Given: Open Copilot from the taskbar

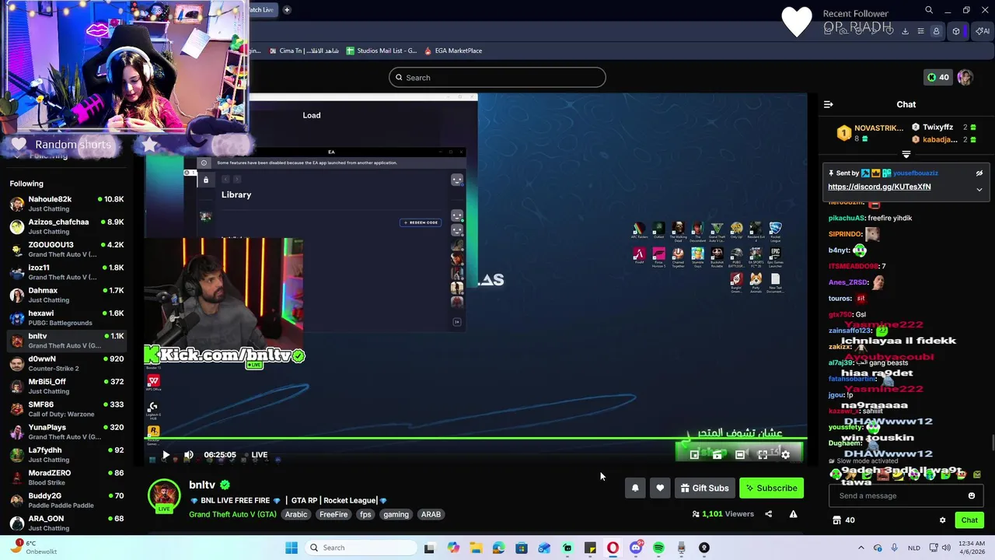Looking at the screenshot, I should [453, 548].
